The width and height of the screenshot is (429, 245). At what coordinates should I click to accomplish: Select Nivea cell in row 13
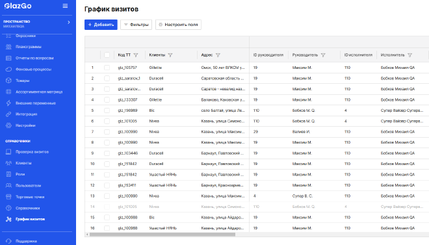tap(154, 196)
